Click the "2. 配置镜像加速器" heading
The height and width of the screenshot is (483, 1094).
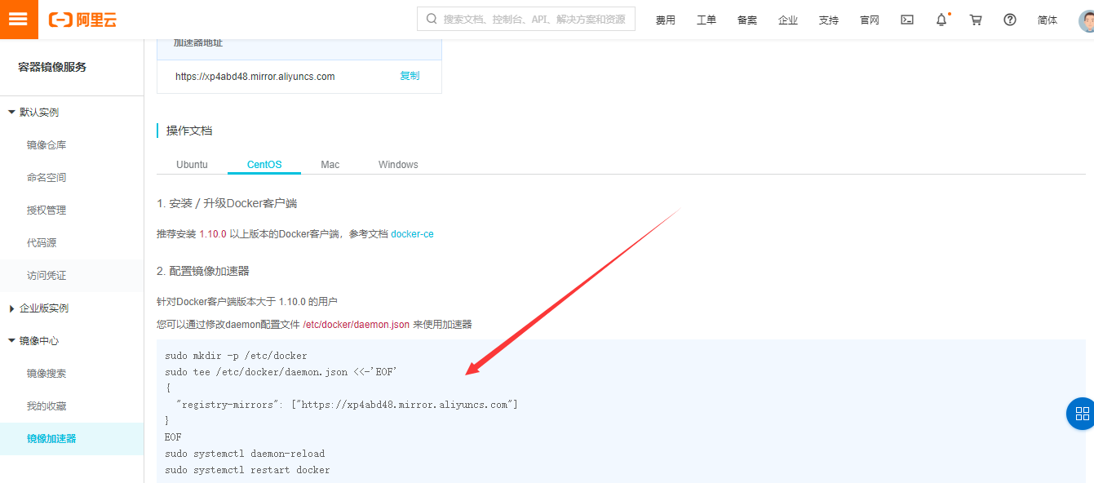coord(203,271)
